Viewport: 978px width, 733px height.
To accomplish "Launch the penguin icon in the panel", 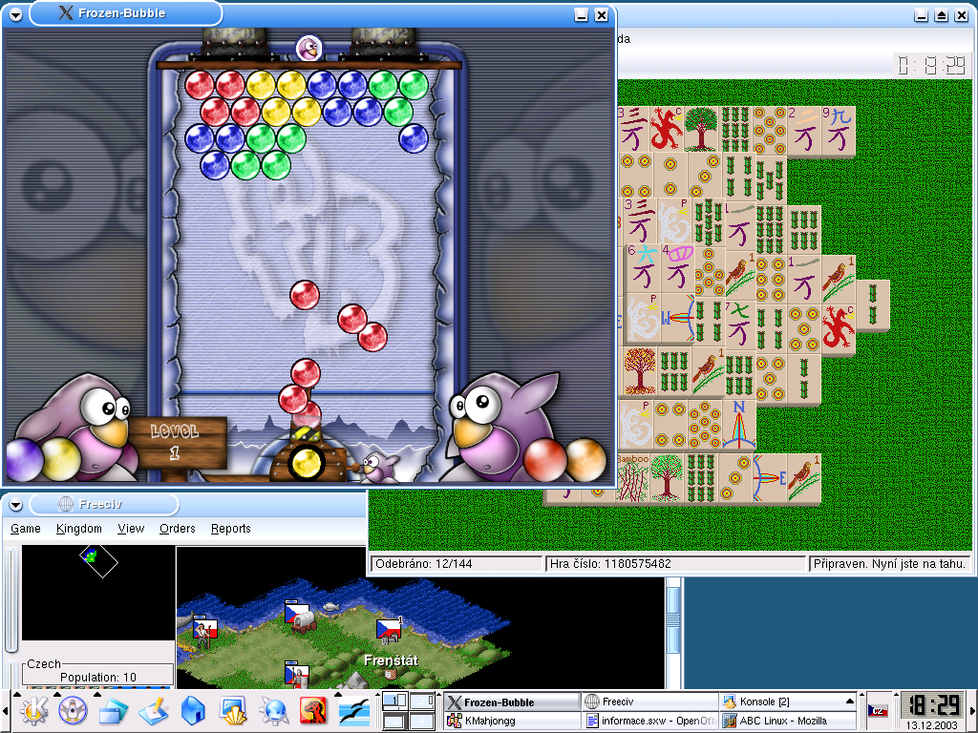I will (73, 710).
